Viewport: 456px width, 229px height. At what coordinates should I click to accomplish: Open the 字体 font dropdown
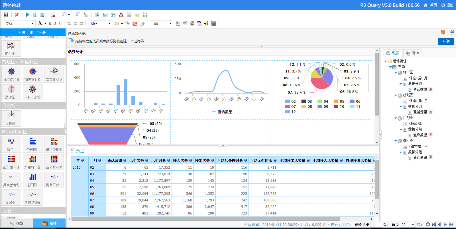click(19, 24)
